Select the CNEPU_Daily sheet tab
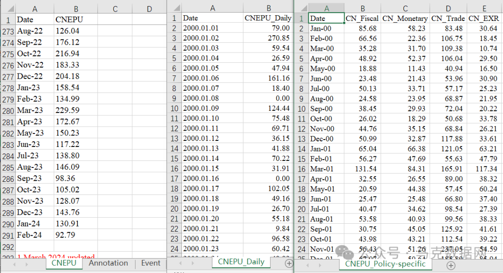This screenshot has height=273, width=503. (x=241, y=262)
